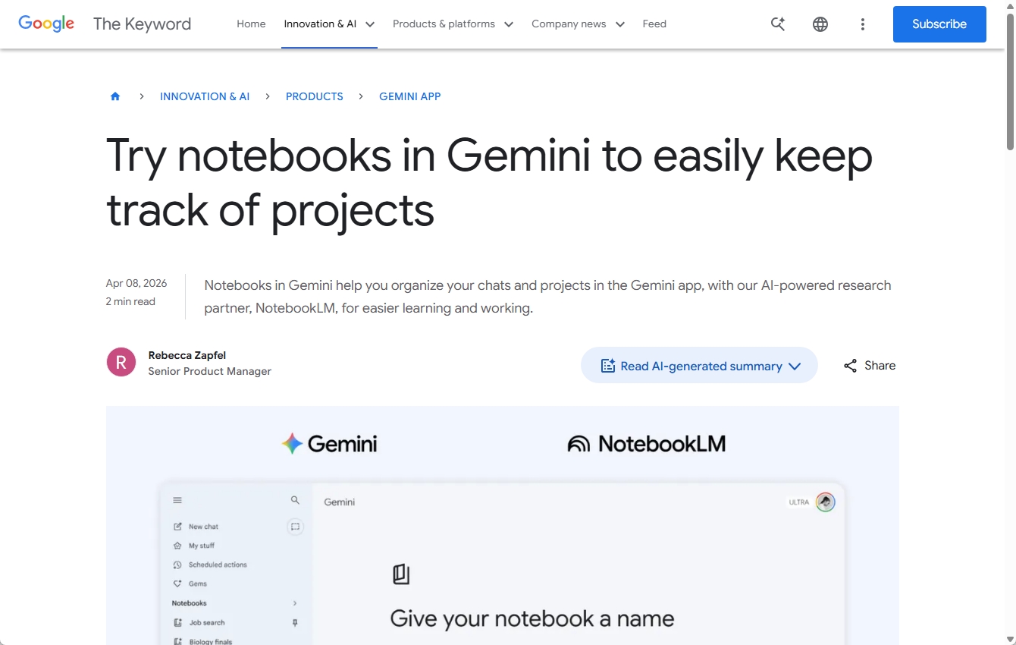Click the temporary chat icon beside New chat

coord(295,527)
